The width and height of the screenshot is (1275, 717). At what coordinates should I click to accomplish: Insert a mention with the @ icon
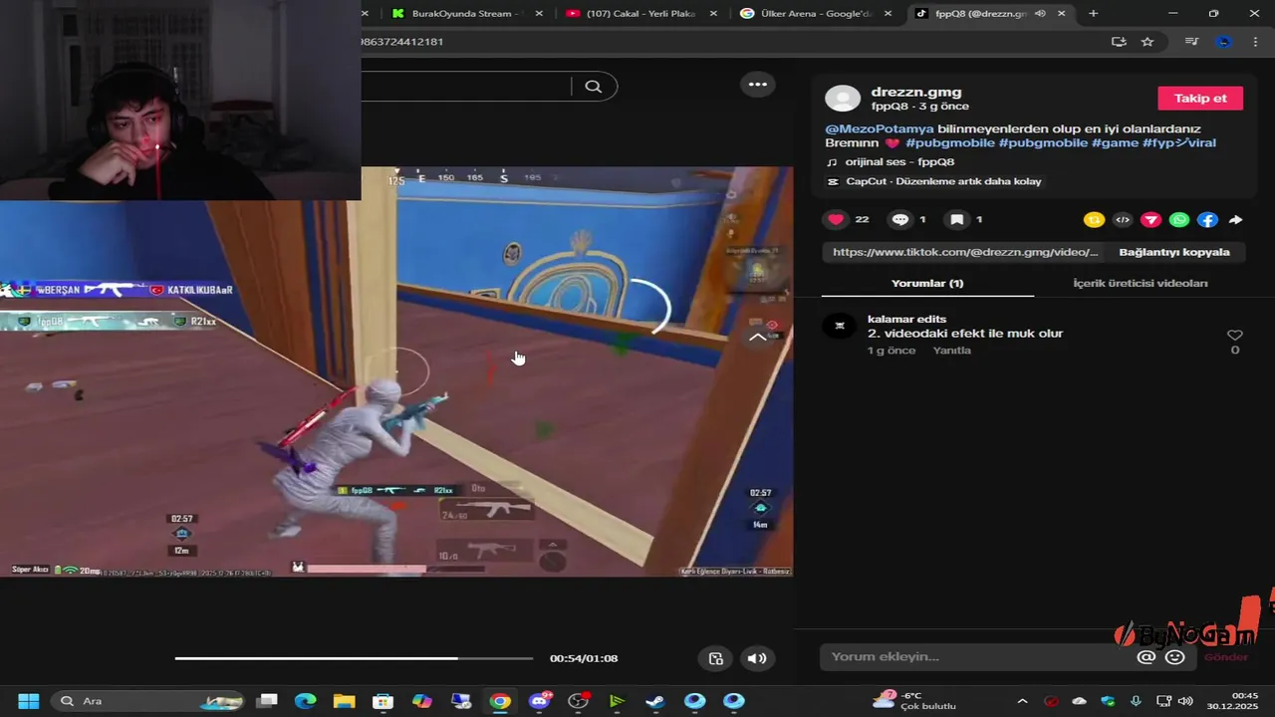(x=1146, y=657)
